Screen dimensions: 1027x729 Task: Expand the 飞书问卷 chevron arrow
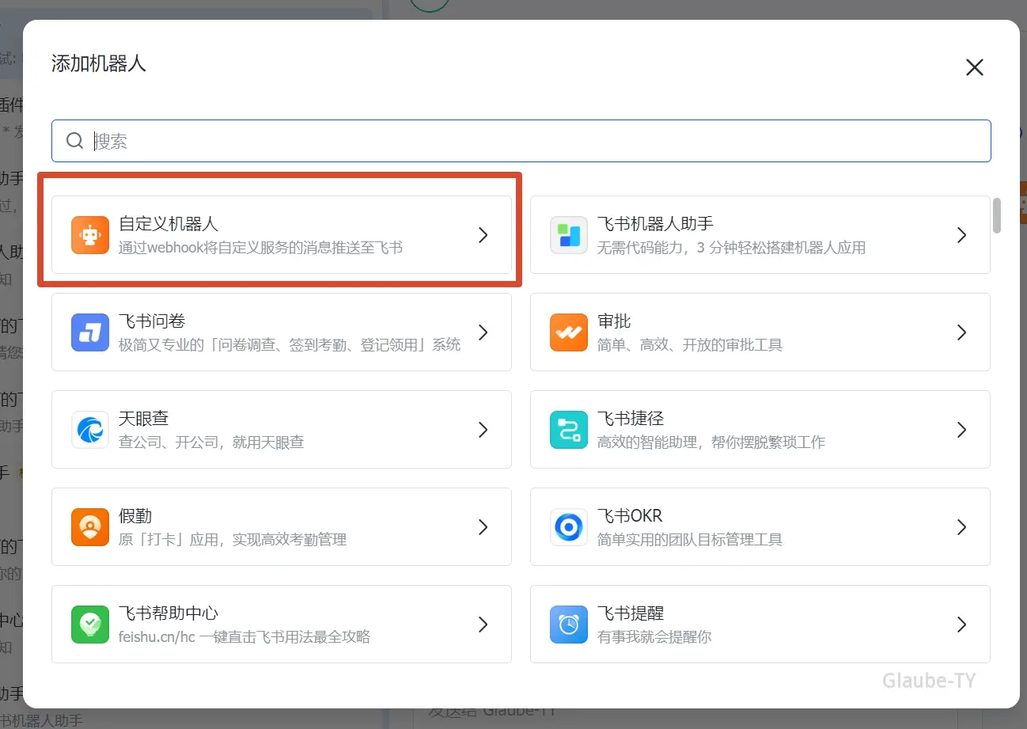point(483,332)
